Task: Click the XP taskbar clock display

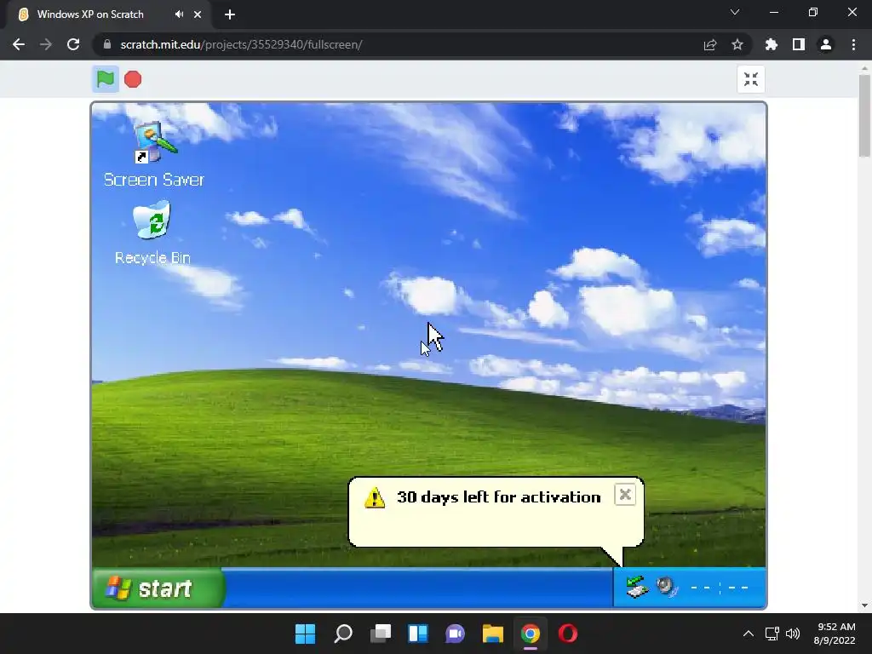Action: 720,588
